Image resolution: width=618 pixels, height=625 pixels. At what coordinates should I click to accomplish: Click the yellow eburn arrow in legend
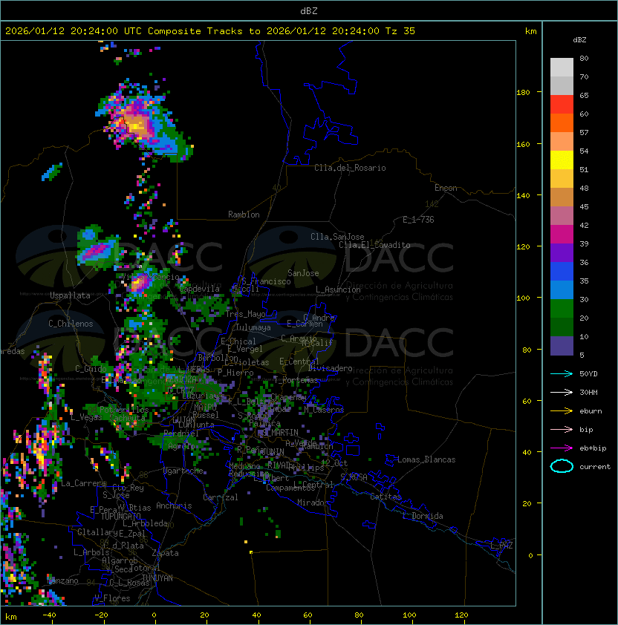pos(562,410)
